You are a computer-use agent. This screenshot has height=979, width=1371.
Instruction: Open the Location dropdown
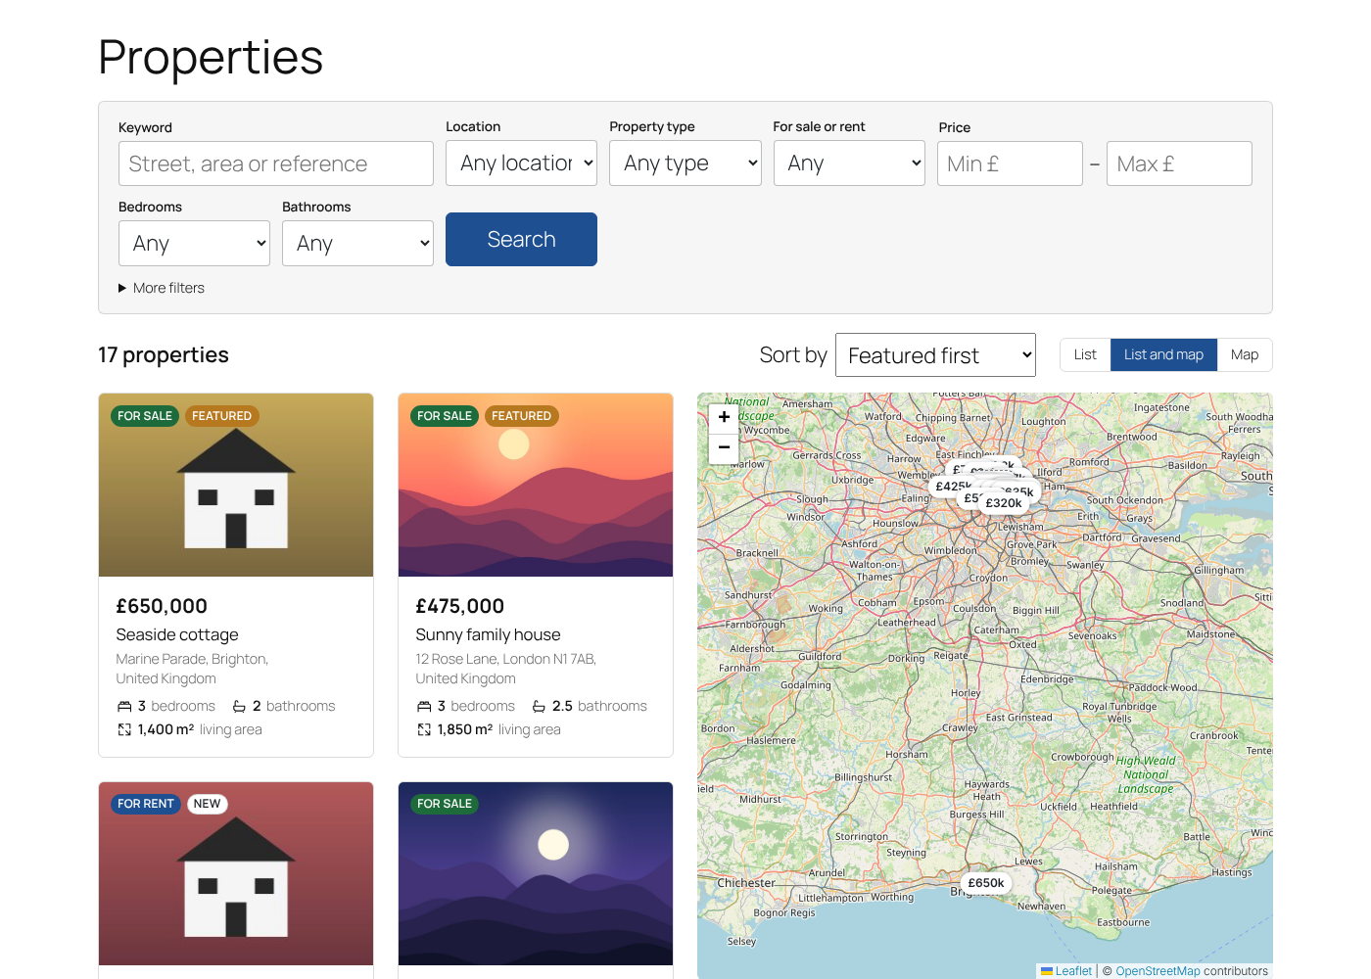521,163
